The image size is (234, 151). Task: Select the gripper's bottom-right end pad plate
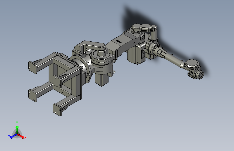click(57, 110)
